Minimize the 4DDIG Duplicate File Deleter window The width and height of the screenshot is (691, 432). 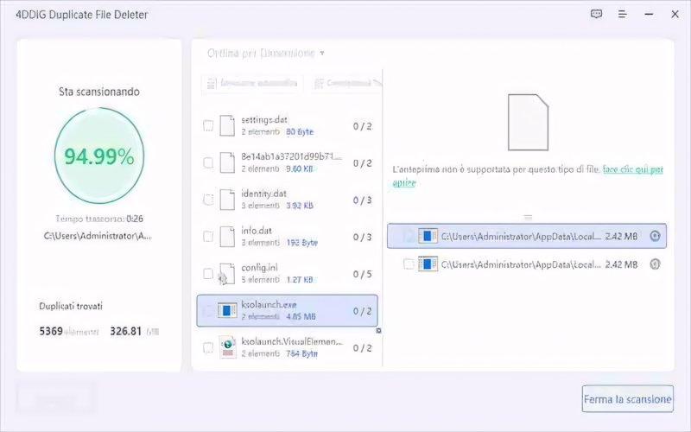[649, 14]
